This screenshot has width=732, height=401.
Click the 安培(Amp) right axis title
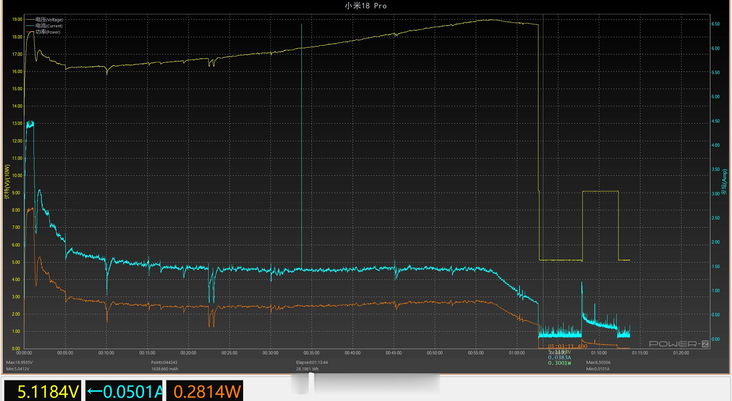point(725,182)
